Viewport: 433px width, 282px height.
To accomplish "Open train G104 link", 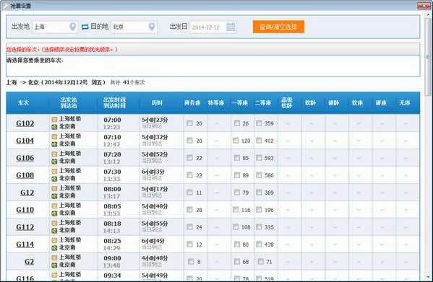I will [25, 141].
